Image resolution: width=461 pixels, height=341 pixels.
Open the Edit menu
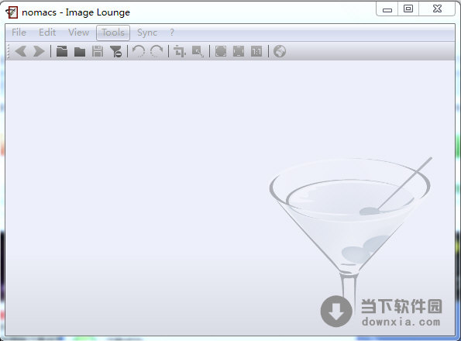(x=47, y=33)
